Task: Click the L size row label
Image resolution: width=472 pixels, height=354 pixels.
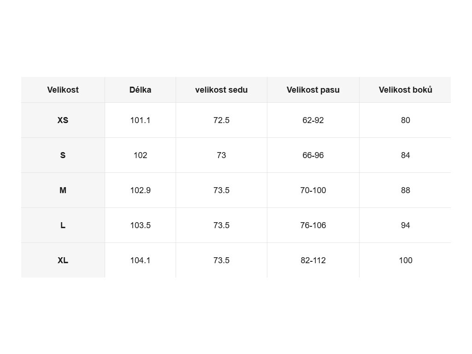Action: (63, 225)
